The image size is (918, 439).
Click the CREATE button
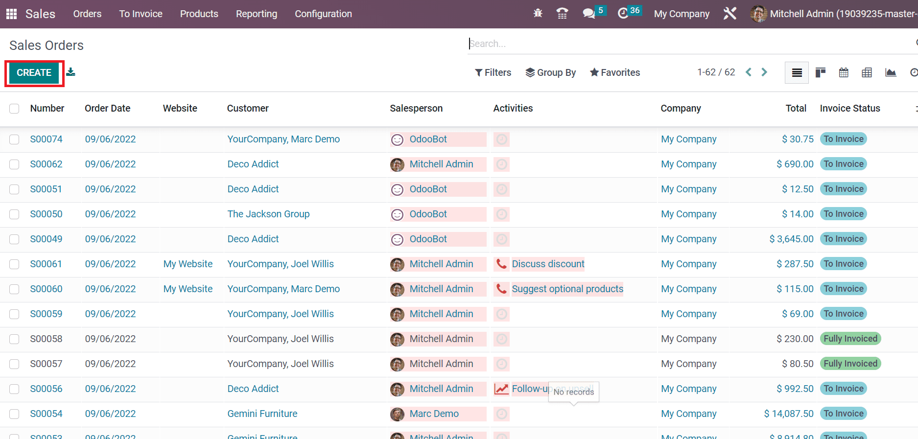pyautogui.click(x=34, y=73)
